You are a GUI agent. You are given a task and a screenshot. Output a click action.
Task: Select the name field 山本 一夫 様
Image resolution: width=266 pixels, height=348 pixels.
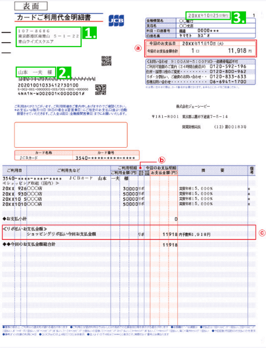37,72
